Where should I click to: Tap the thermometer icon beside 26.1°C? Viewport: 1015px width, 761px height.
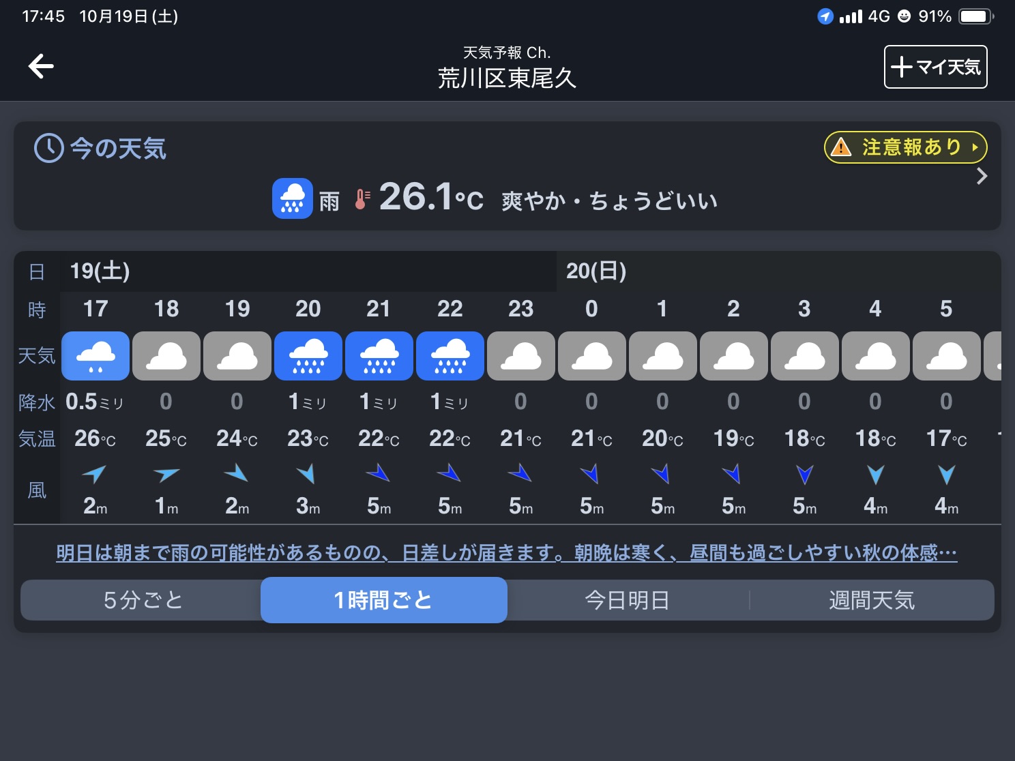[362, 199]
